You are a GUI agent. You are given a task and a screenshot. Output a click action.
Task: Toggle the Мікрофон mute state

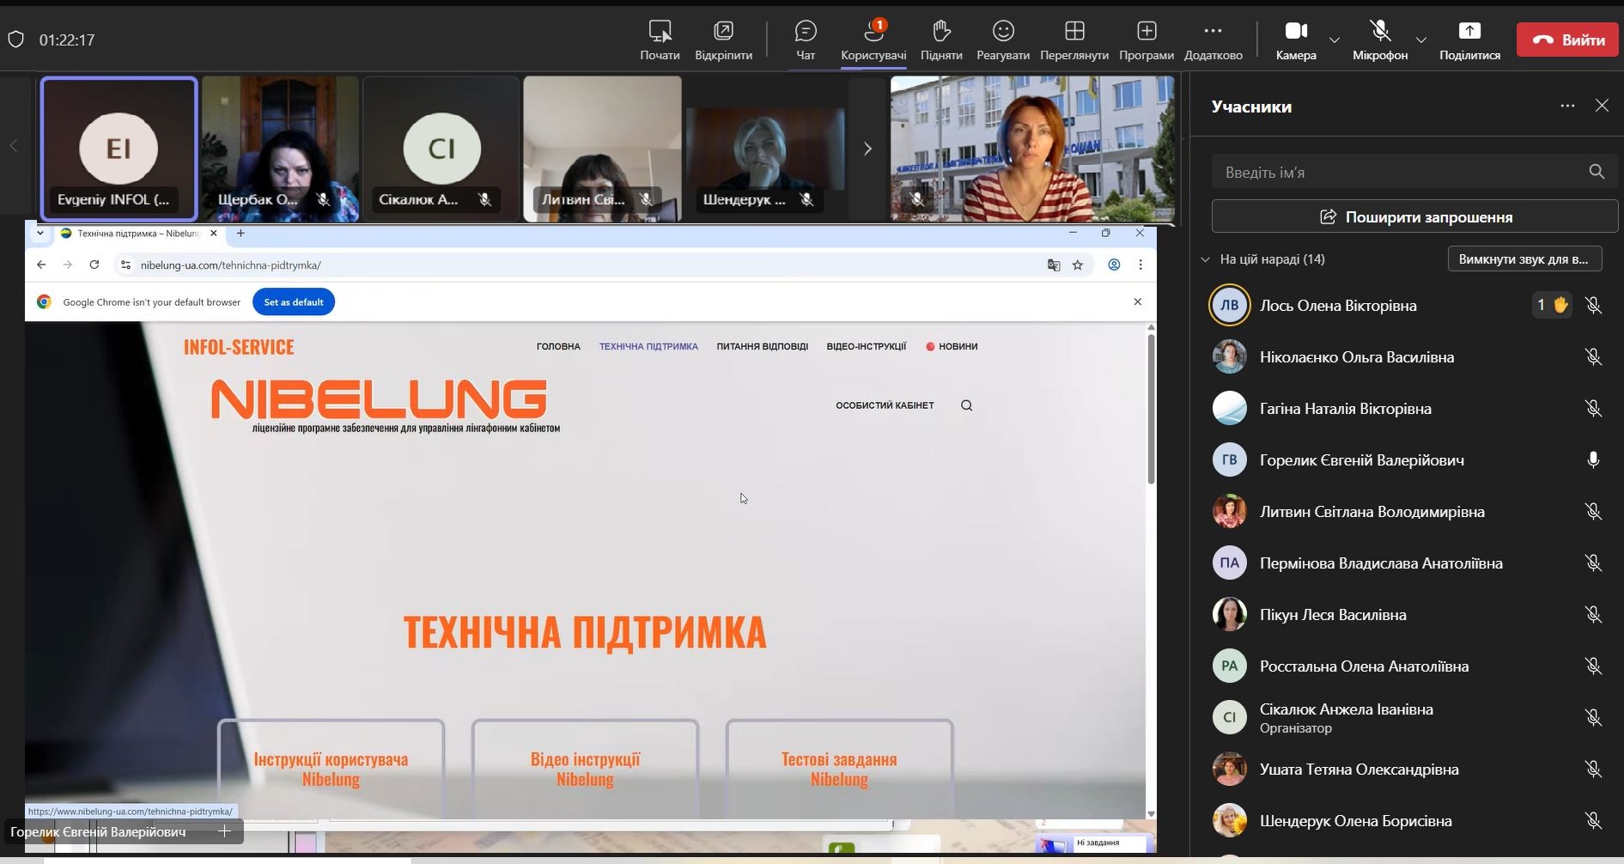1380,40
